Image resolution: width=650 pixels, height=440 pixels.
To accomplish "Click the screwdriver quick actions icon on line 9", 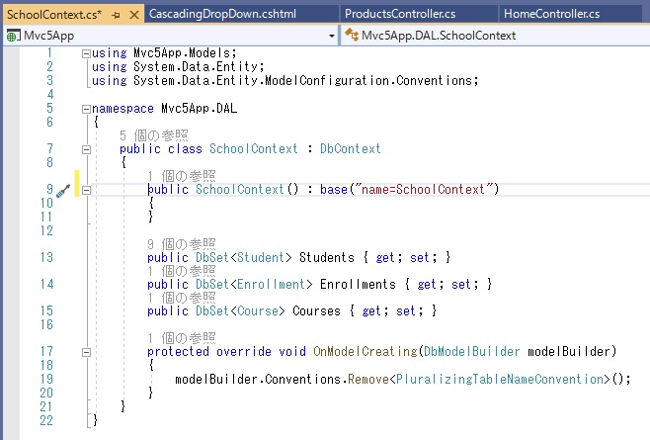I will point(62,190).
